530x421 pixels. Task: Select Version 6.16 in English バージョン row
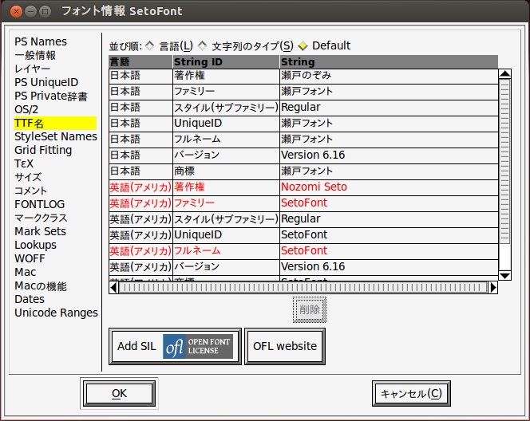(x=389, y=266)
